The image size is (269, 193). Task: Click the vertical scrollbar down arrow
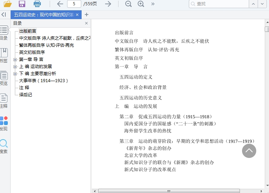click(267, 186)
